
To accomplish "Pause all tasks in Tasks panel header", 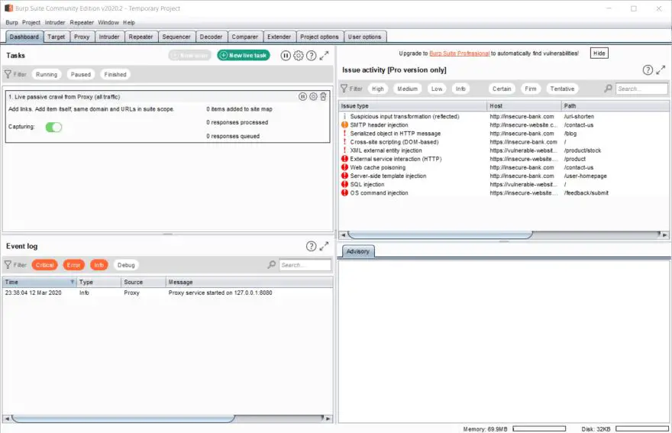I will click(286, 56).
